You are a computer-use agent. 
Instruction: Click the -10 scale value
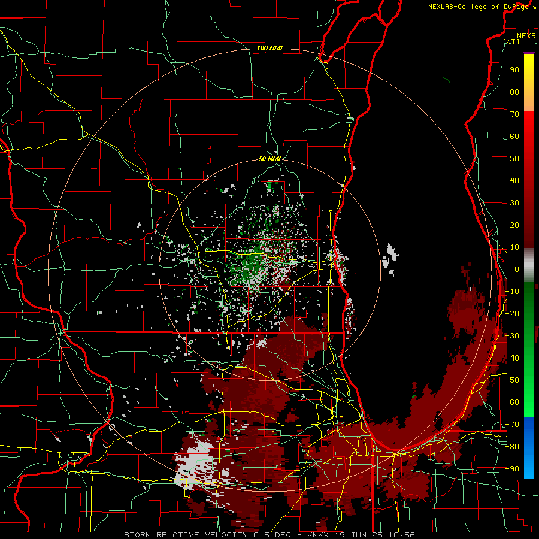point(512,292)
